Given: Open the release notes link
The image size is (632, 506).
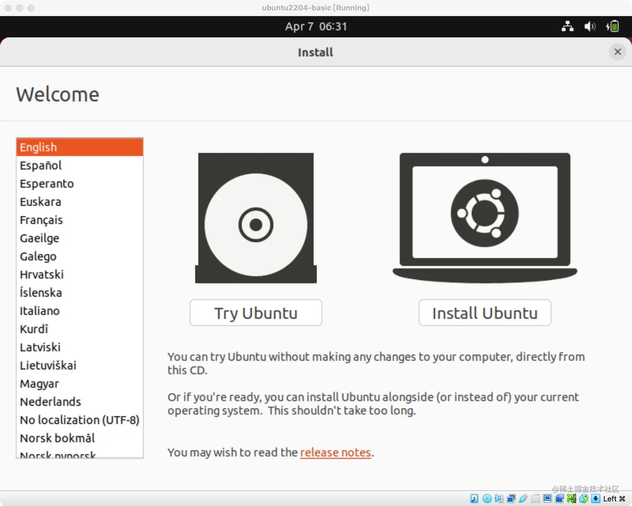Looking at the screenshot, I should click(336, 452).
